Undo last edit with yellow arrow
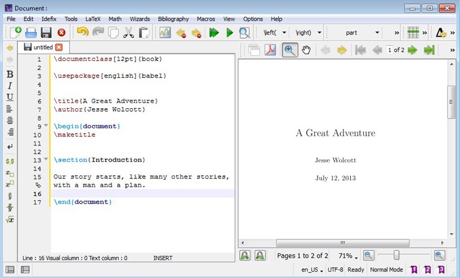This screenshot has width=460, height=278. 83,32
